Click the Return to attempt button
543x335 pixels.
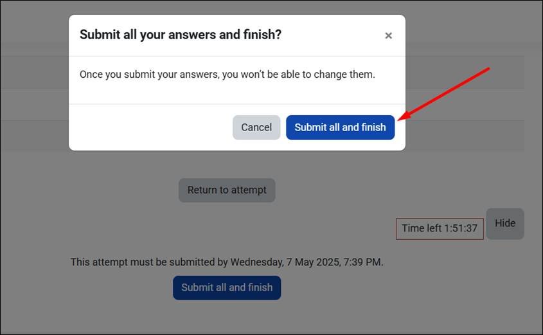227,190
